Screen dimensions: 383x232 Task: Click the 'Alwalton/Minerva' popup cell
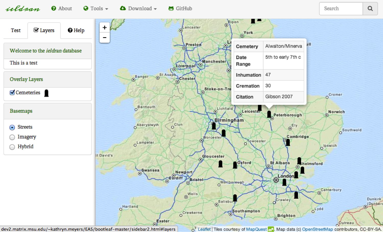284,46
